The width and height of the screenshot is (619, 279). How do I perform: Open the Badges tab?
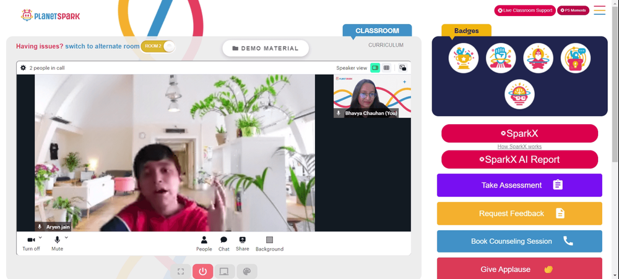click(466, 31)
